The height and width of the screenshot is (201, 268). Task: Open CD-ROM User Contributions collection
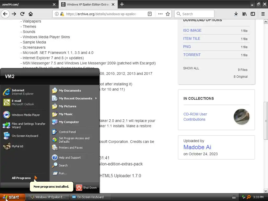click(x=195, y=117)
